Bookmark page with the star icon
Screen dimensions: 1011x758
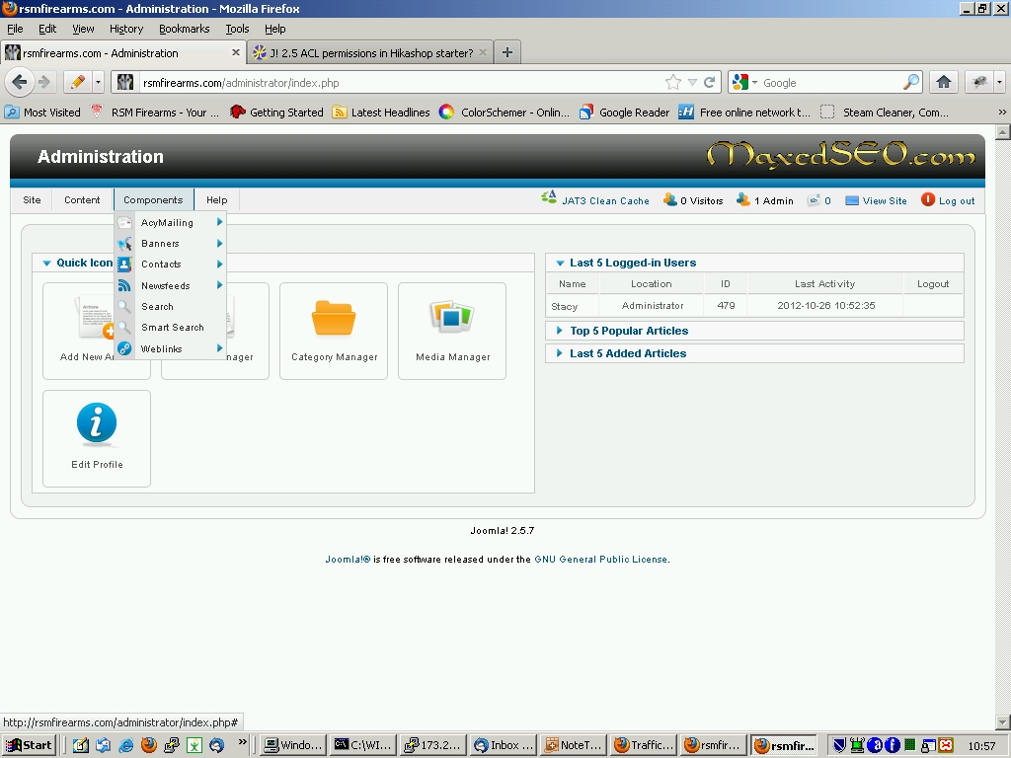pyautogui.click(x=672, y=83)
